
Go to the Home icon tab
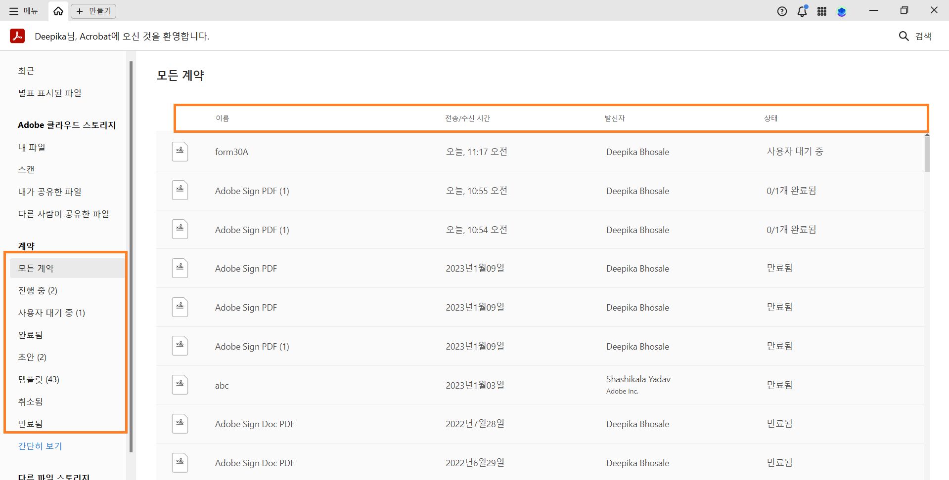[x=58, y=11]
